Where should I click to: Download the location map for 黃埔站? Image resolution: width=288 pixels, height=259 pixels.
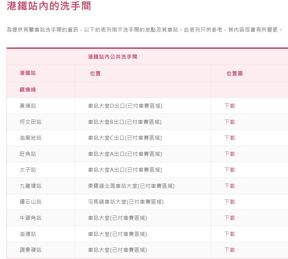(230, 106)
